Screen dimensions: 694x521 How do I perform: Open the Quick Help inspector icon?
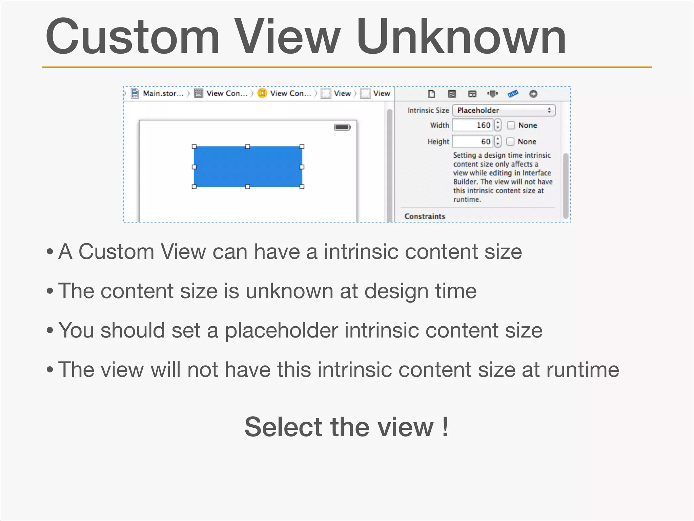(x=452, y=94)
